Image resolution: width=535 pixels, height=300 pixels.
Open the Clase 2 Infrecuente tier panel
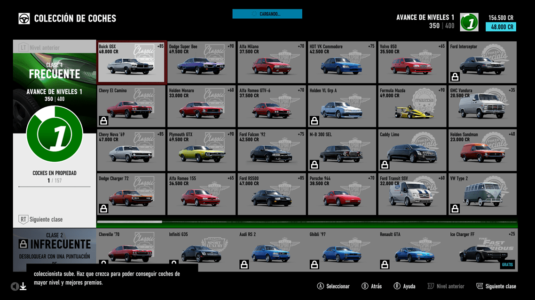(55, 249)
